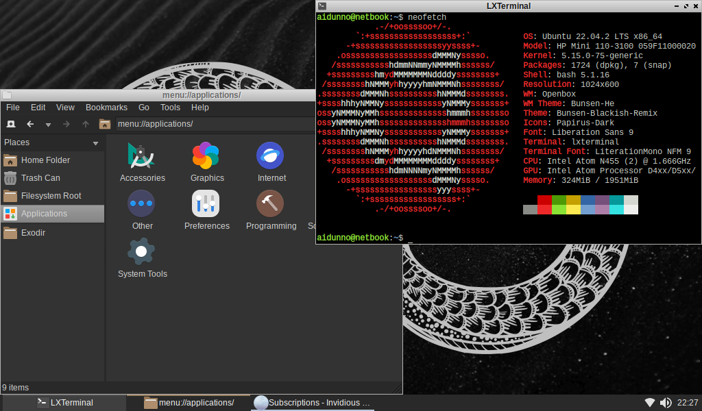Click the menu://applications/ path field
This screenshot has width=702, height=411.
pyautogui.click(x=215, y=124)
